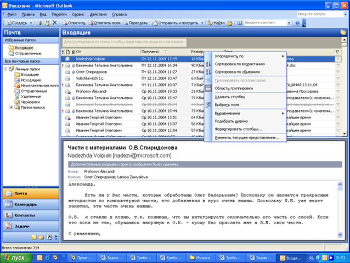The image size is (350, 263).
Task: Click the Найти search button
Action: coord(216,23)
